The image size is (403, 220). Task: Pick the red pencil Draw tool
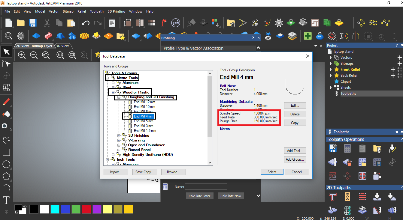coord(6,102)
